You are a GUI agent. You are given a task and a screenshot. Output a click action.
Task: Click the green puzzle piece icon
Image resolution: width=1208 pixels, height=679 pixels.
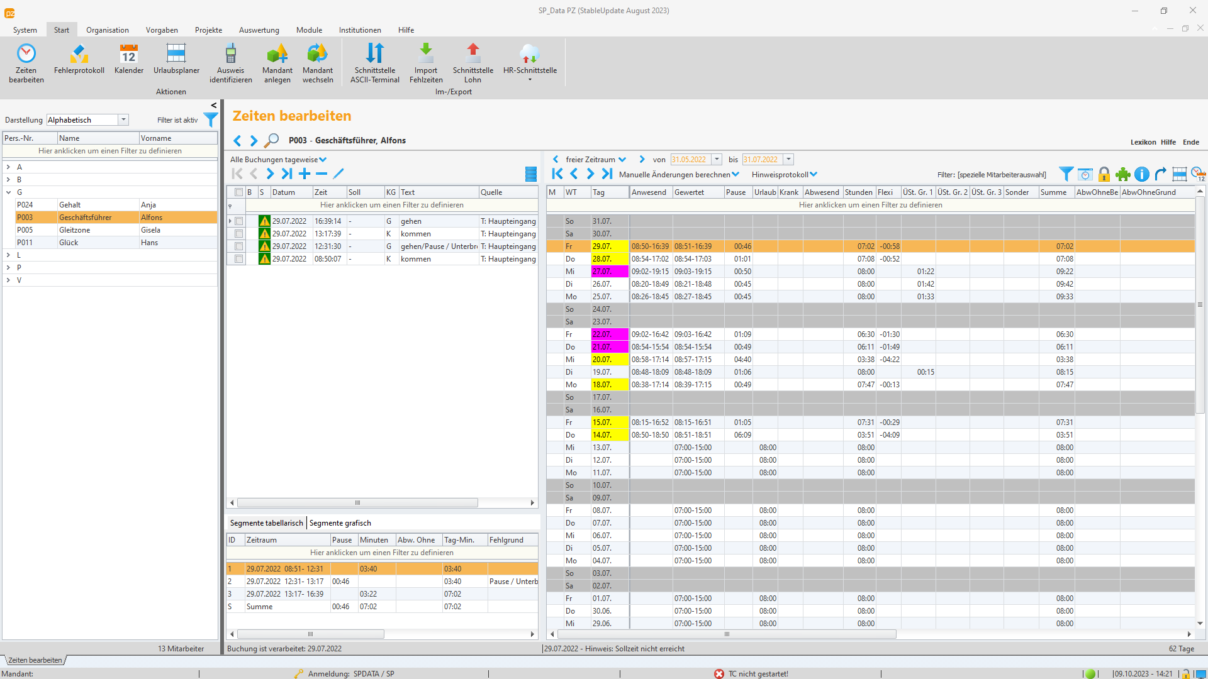[x=1123, y=174]
